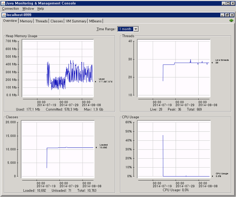
Task: Click the 'CPU Usage' chart legend marker
Action: [212, 176]
